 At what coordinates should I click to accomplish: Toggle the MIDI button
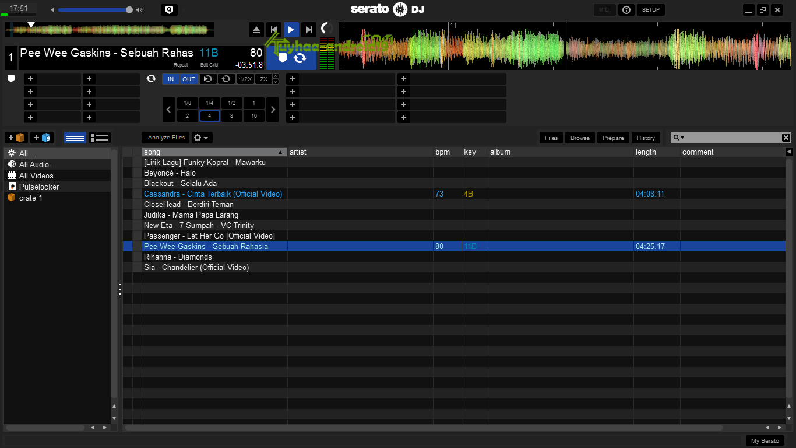pyautogui.click(x=605, y=10)
